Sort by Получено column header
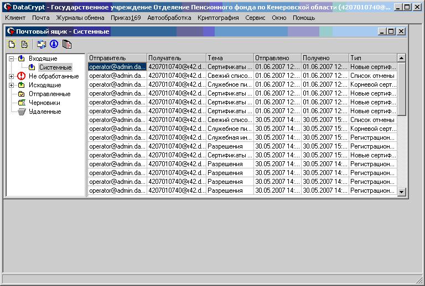The image size is (425, 286). [325, 58]
